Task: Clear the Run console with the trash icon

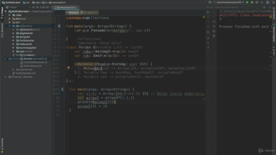Action: point(214,36)
